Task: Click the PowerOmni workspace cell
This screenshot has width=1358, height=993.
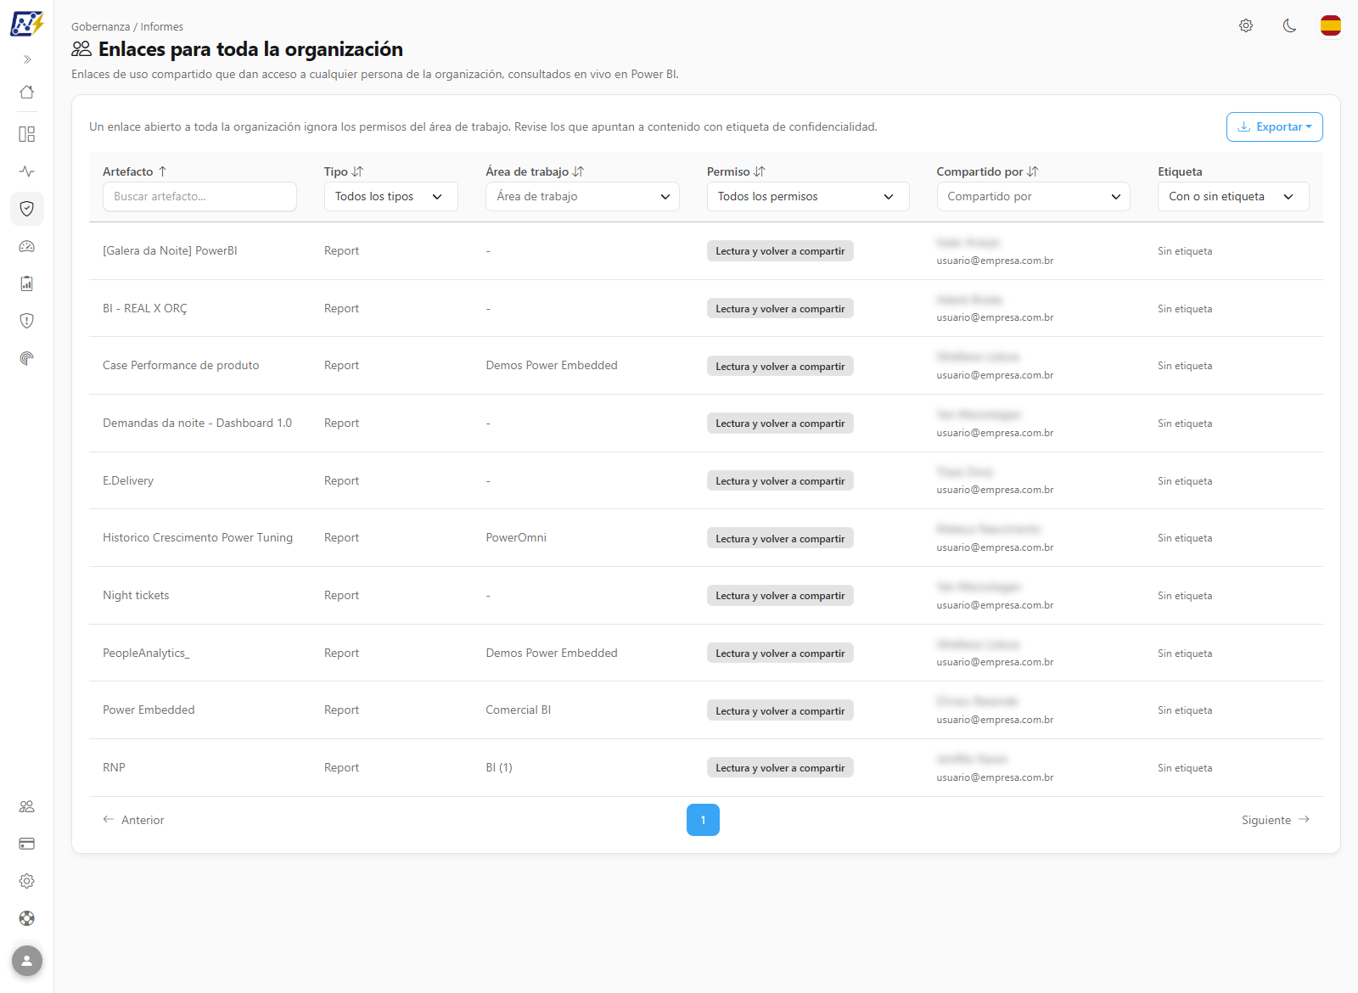Action: tap(516, 537)
